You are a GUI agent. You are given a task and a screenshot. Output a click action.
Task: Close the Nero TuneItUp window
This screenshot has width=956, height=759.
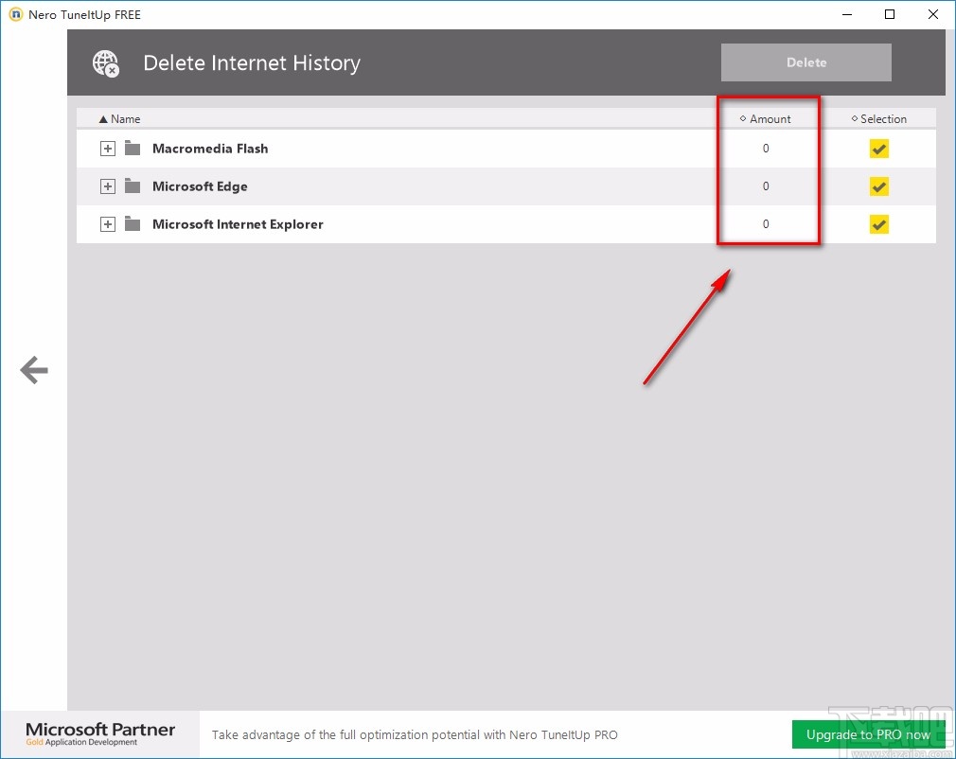tap(933, 14)
